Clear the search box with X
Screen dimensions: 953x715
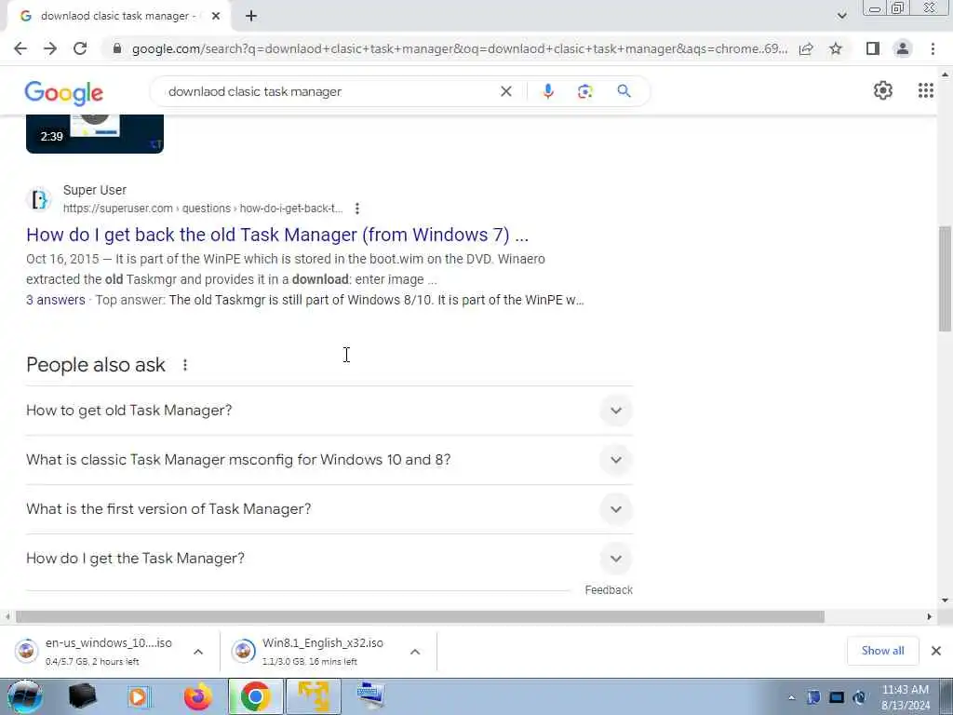tap(505, 91)
